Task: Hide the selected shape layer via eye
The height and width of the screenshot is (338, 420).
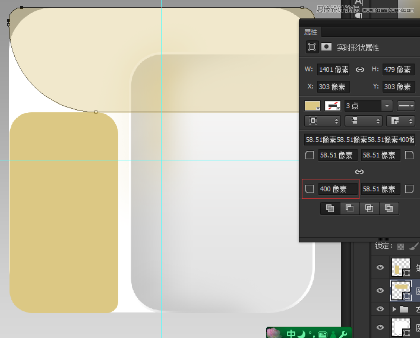Action: point(380,290)
